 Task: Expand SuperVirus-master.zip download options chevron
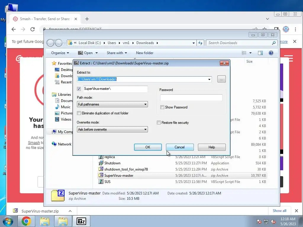70,211
